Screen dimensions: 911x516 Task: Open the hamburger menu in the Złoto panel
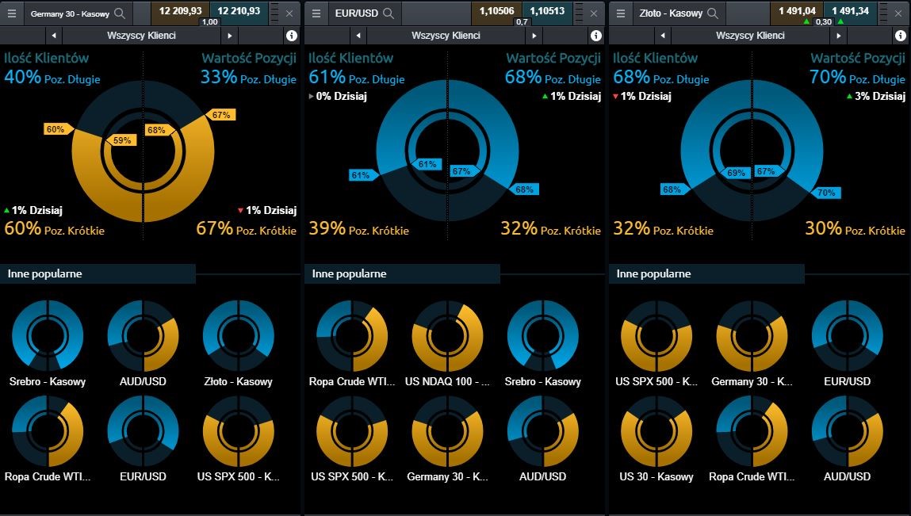pyautogui.click(x=621, y=13)
